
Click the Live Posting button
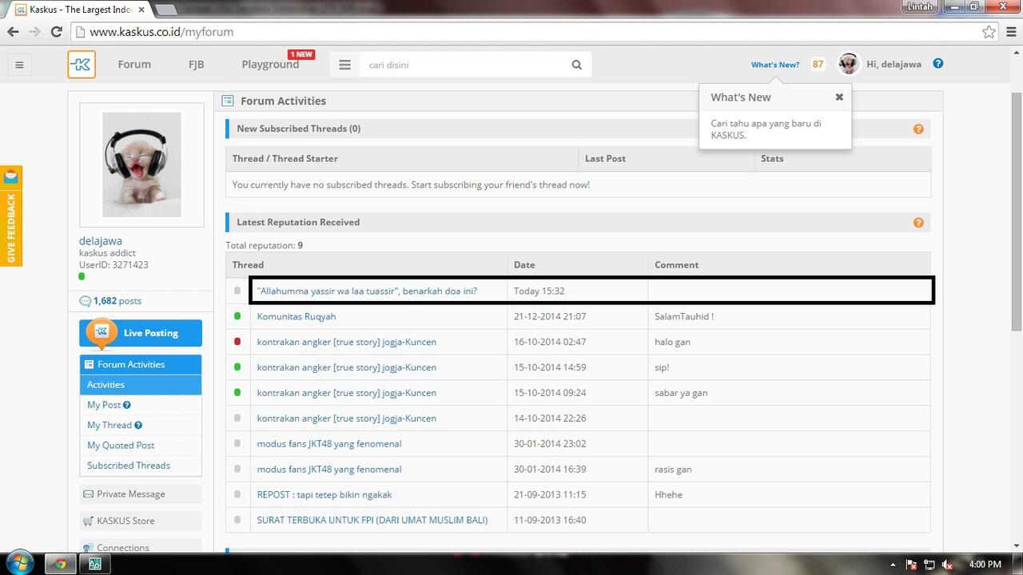pyautogui.click(x=141, y=333)
